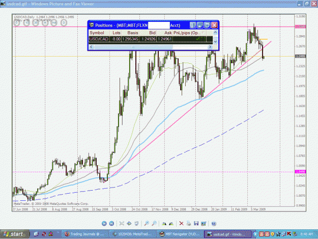Save a copy using the floppy icon

click(x=196, y=224)
